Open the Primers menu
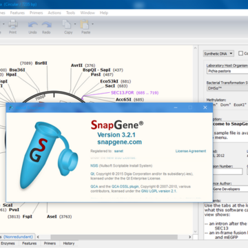Image resolution: width=248 pixels, height=248 pixels. [x=37, y=13]
